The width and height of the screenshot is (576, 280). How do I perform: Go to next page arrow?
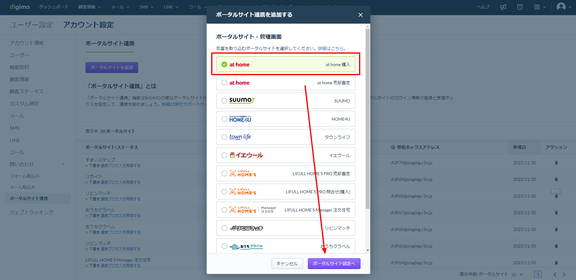(x=564, y=275)
